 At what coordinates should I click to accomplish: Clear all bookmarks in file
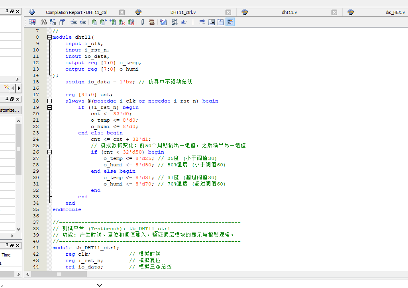pyautogui.click(x=131, y=22)
